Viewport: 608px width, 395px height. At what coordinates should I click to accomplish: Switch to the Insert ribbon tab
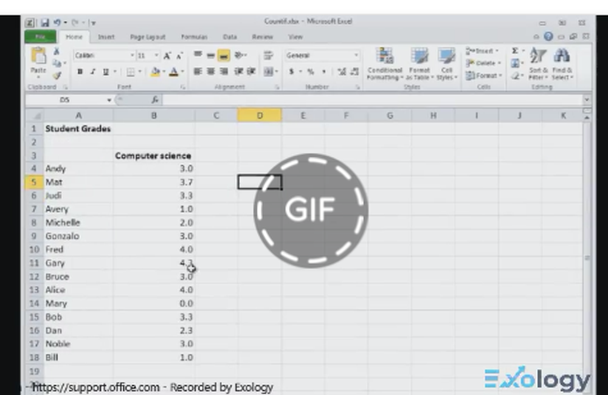click(x=106, y=37)
